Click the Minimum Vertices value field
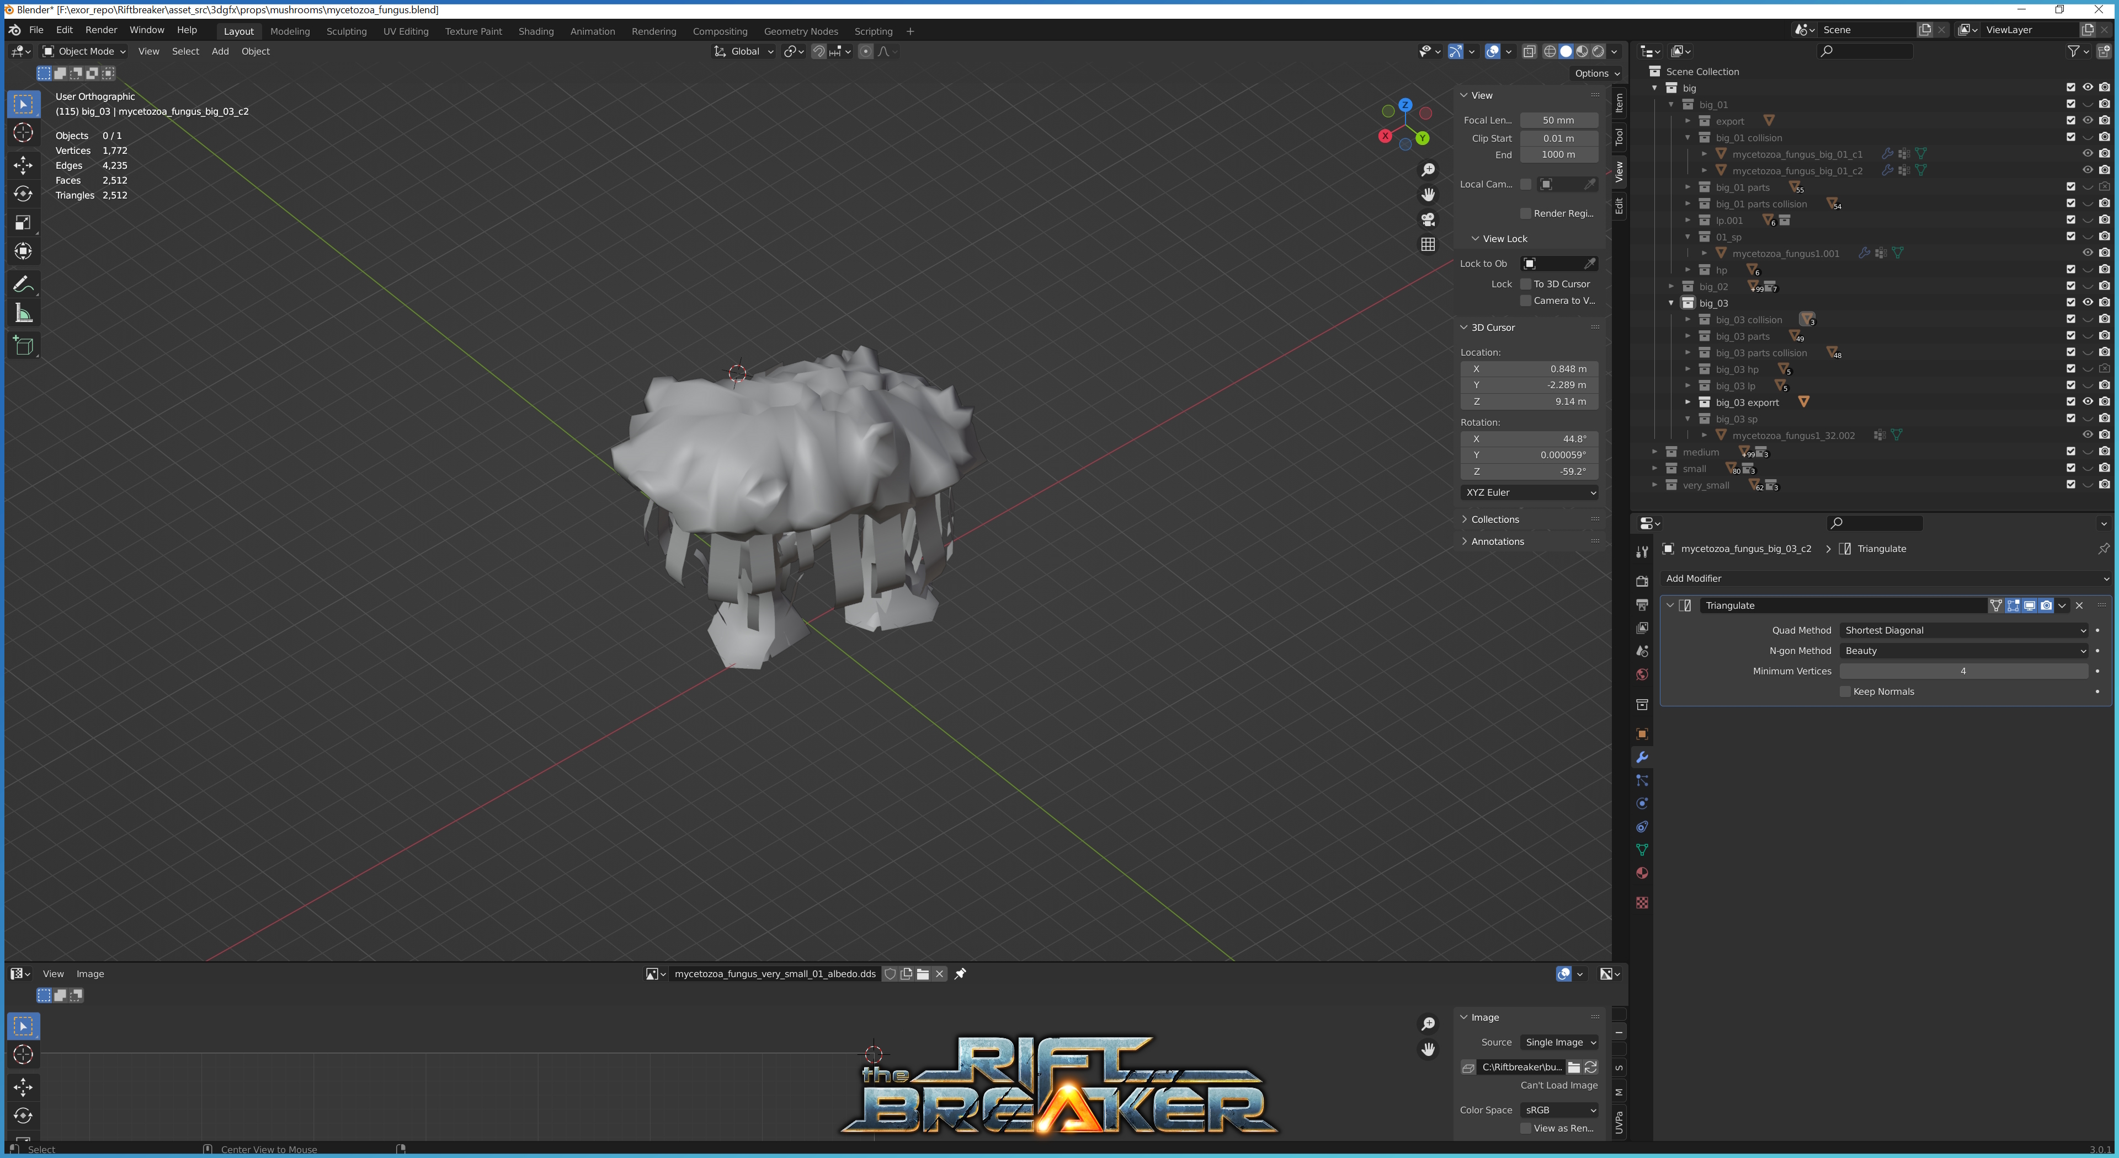 click(1963, 671)
